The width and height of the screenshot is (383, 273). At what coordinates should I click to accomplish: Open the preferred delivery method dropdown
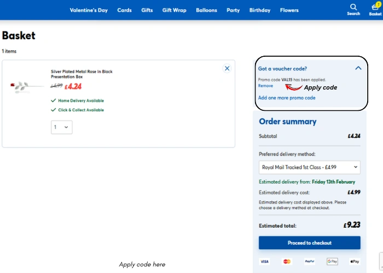[309, 167]
